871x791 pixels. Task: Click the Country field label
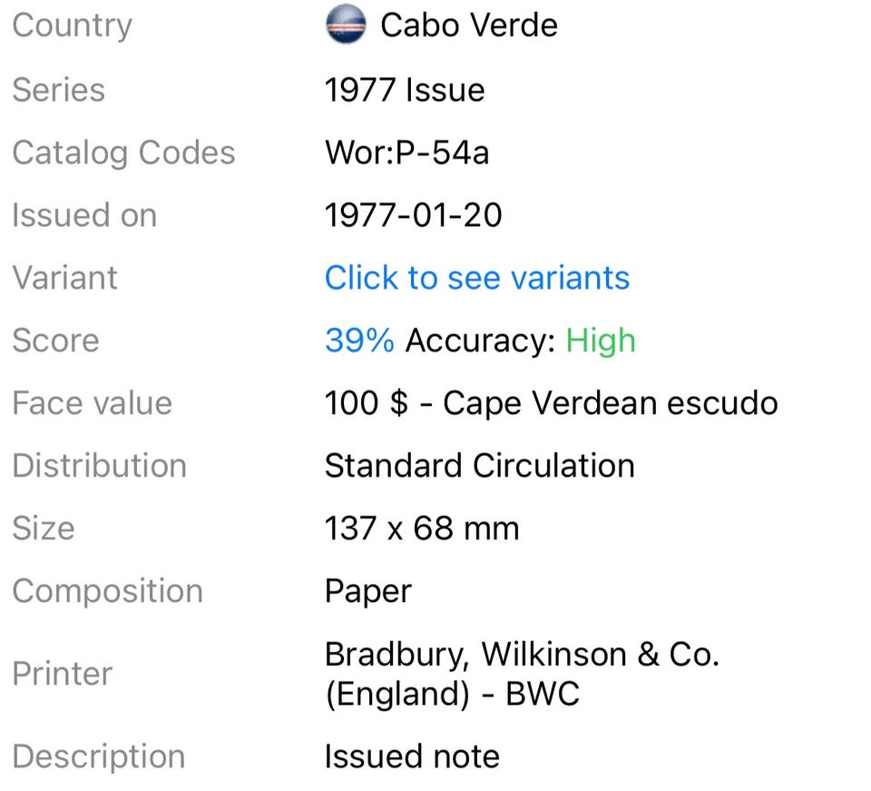pos(72,25)
